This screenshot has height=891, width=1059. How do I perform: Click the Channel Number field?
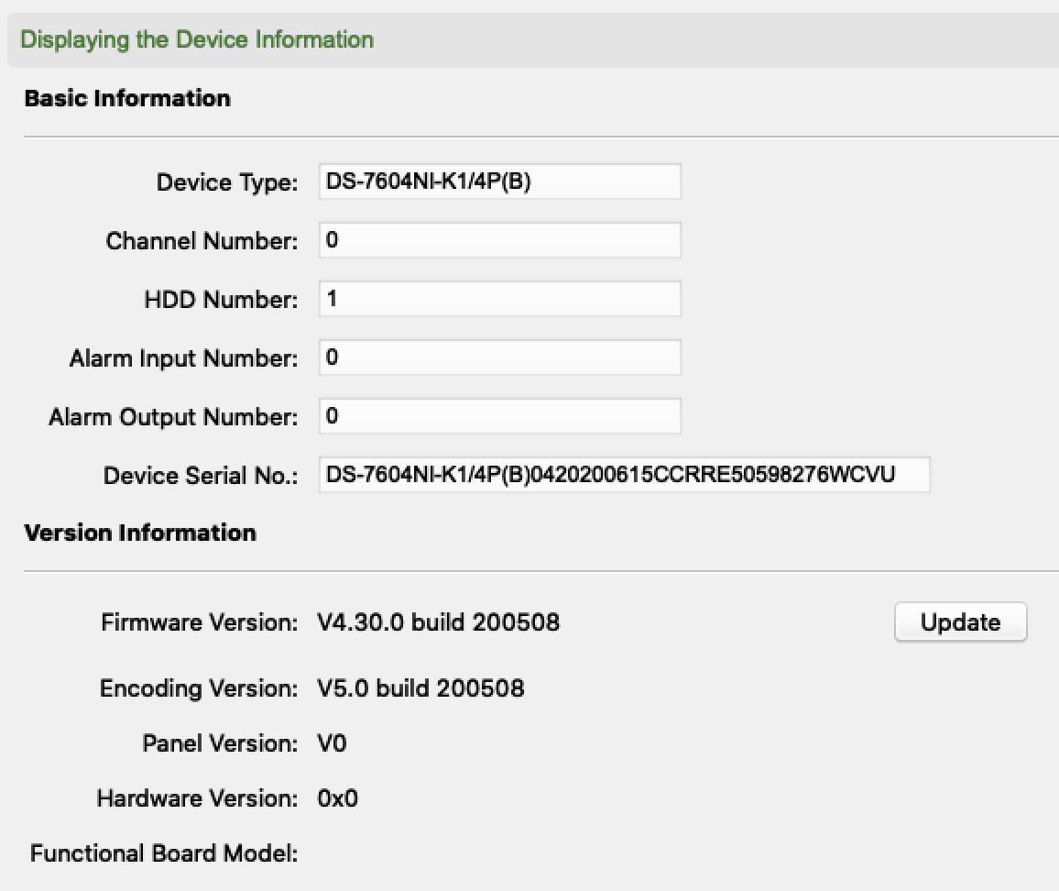point(499,240)
